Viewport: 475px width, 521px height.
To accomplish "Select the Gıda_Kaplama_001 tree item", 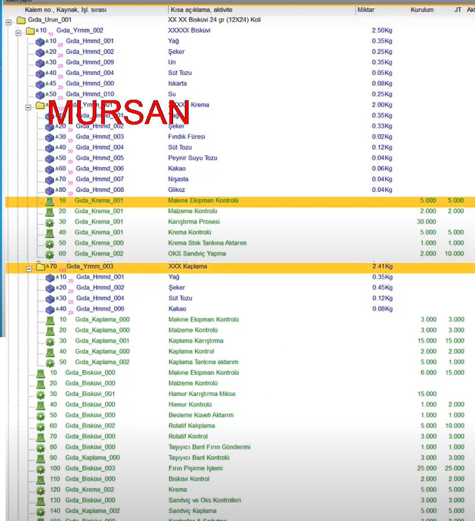I will point(102,340).
